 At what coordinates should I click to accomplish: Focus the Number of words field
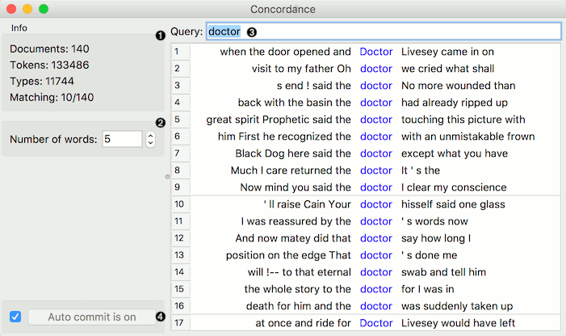coord(121,140)
